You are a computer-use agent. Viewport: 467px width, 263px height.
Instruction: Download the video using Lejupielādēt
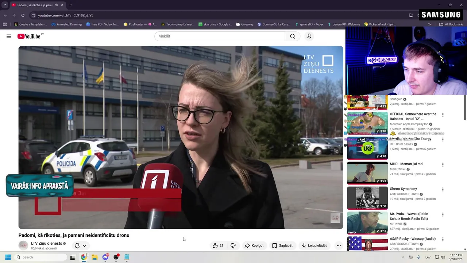pos(314,245)
